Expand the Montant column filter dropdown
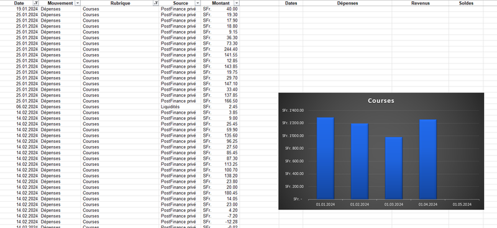 [x=236, y=3]
